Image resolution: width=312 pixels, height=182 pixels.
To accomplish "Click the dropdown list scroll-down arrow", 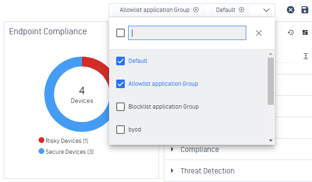I will click(271, 141).
